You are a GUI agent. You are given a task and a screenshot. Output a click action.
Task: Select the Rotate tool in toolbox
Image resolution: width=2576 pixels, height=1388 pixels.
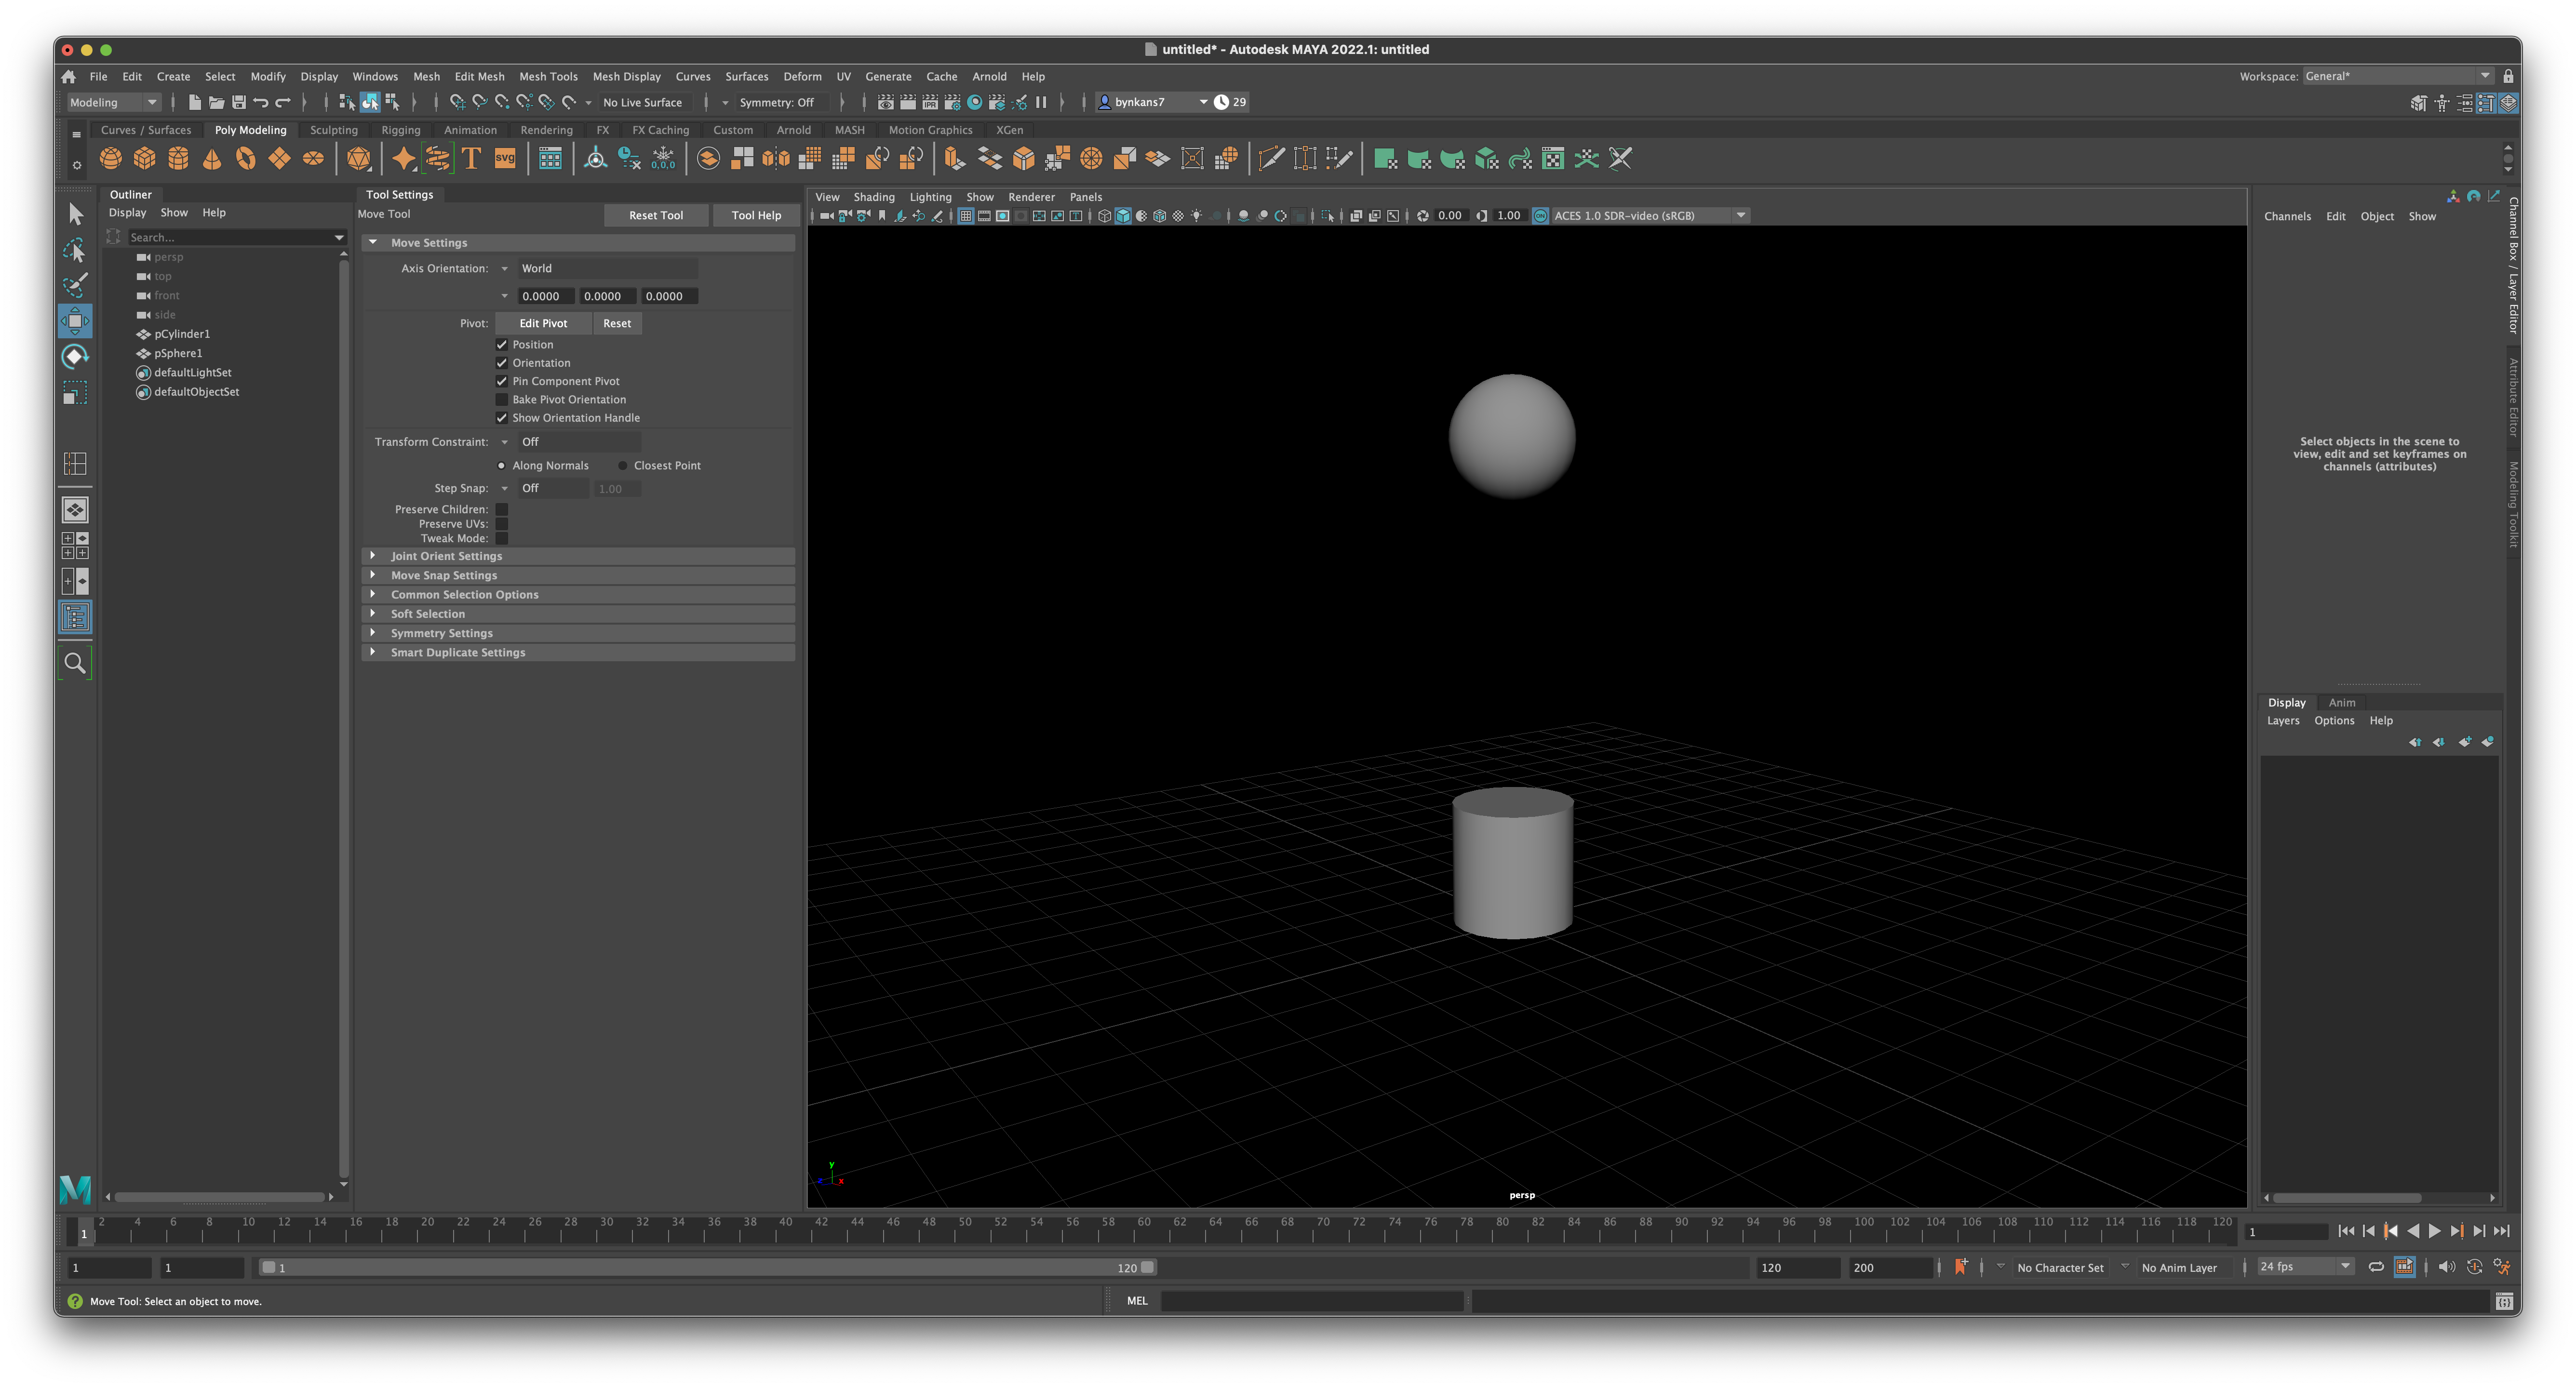coord(75,357)
